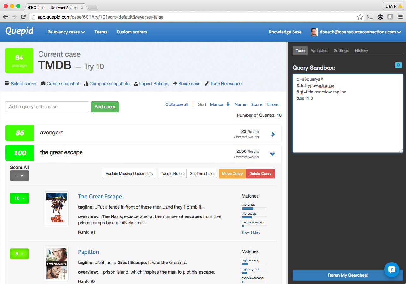The width and height of the screenshot is (406, 284).
Task: Click the browser address bar
Action: pos(196,17)
